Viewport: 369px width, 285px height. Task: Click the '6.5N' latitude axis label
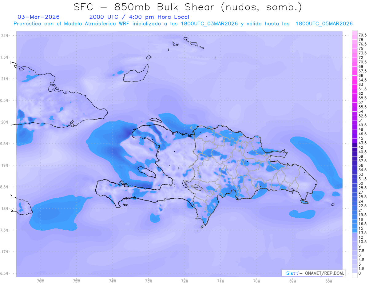[5, 273]
